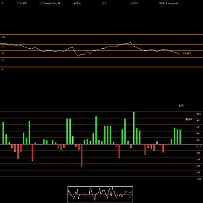Click the '70' level label on the RSI chart

pyautogui.click(x=3, y=47)
